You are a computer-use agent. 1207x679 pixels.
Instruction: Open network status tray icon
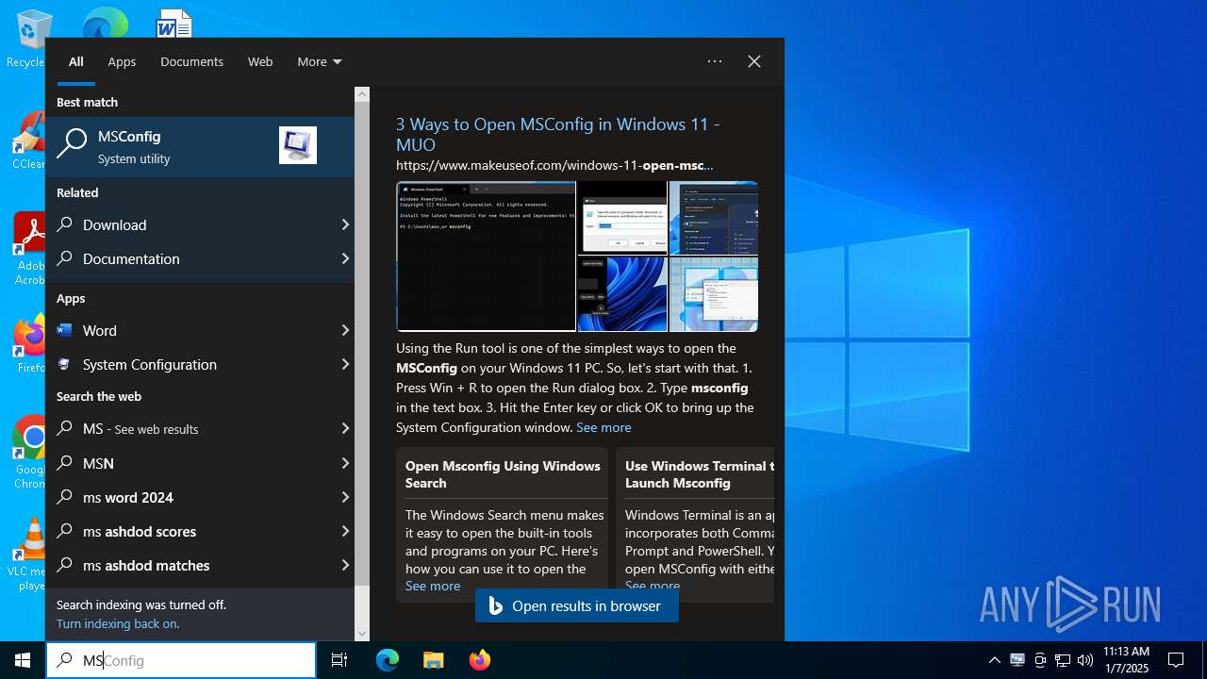(1063, 660)
